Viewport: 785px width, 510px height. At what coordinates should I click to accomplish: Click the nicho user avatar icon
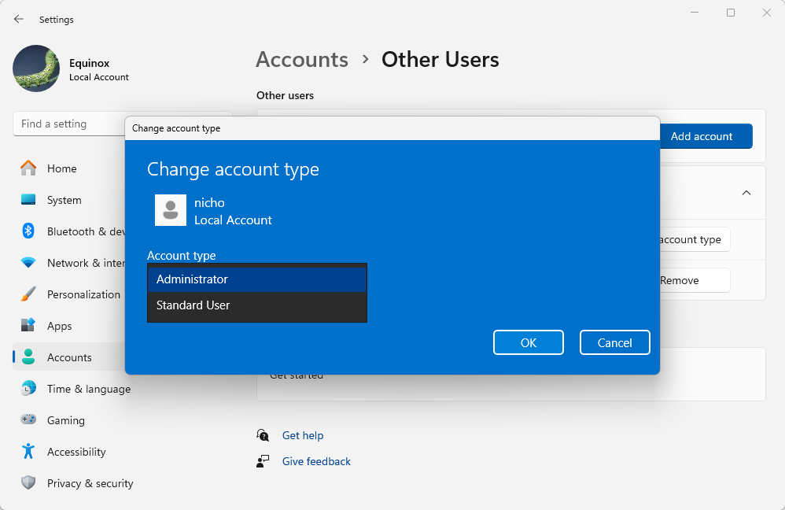pyautogui.click(x=170, y=210)
